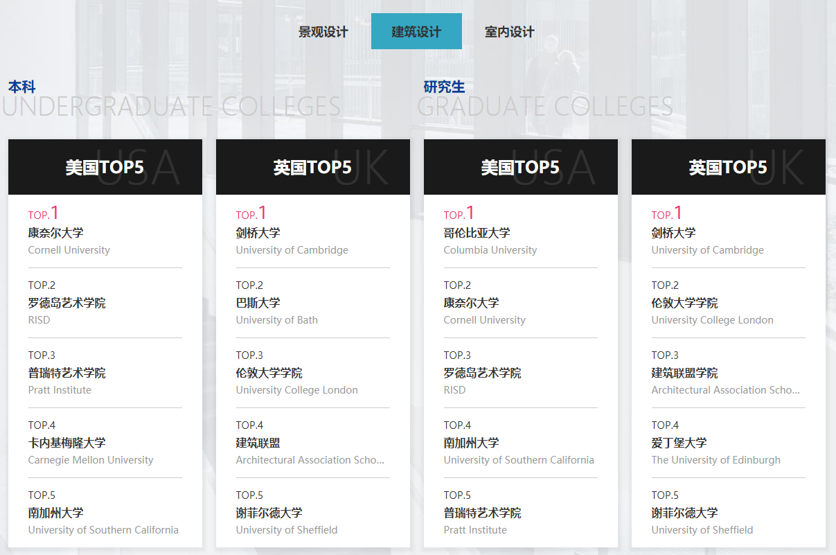Open undergraduate USA TOP.2 罗德岛艺术学院
The width and height of the screenshot is (836, 555).
66,303
